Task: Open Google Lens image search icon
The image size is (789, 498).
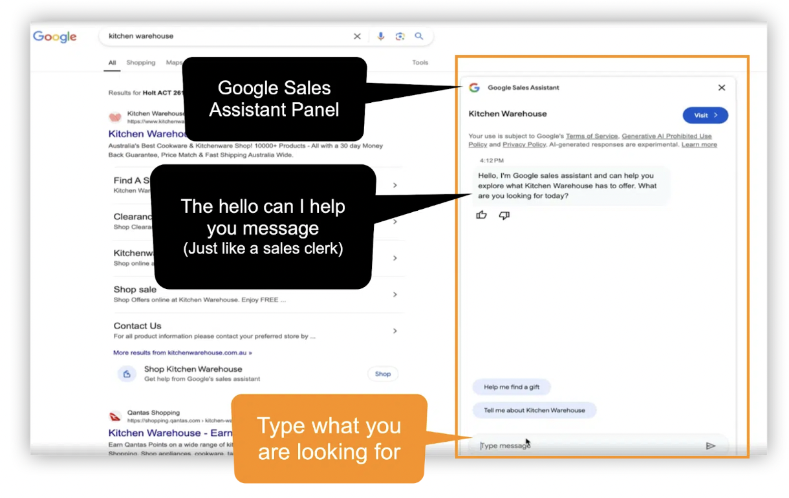Action: [400, 36]
